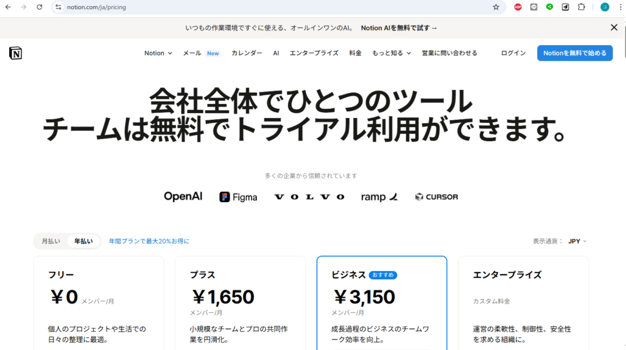Expand the Notion nav dropdown

pos(158,53)
